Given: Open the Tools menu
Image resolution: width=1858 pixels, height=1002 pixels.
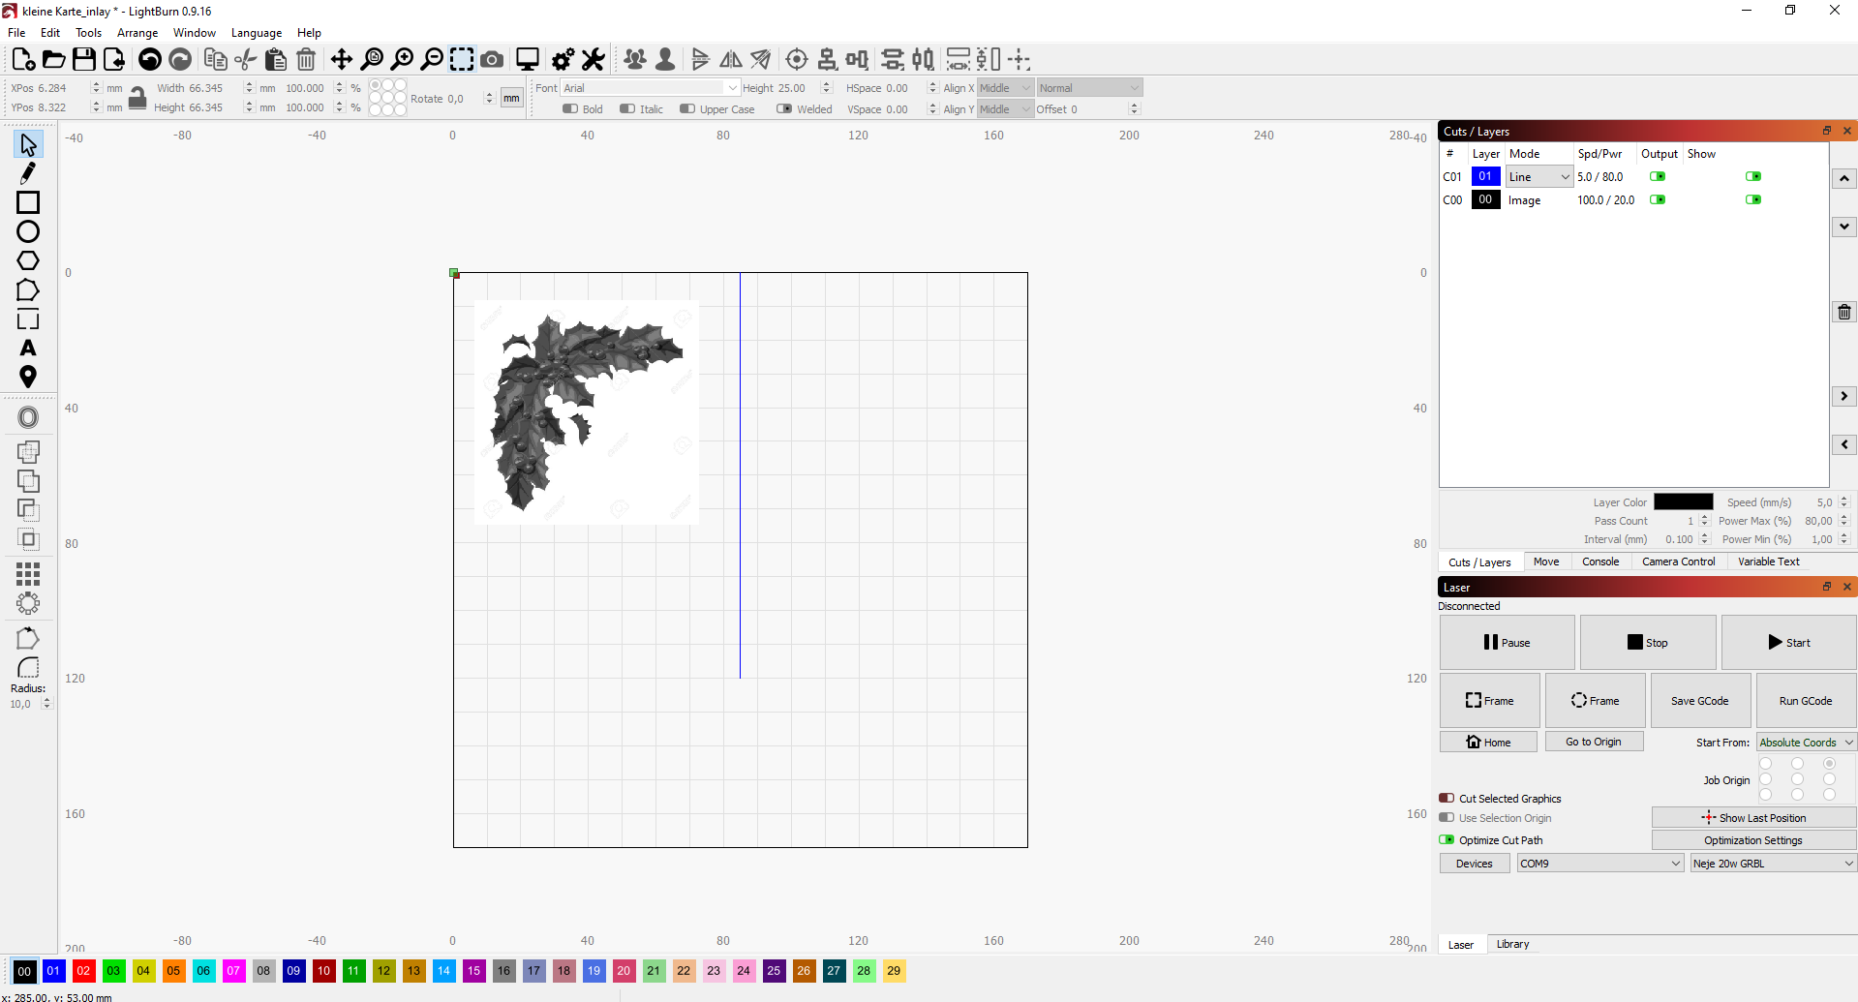Looking at the screenshot, I should click(88, 33).
